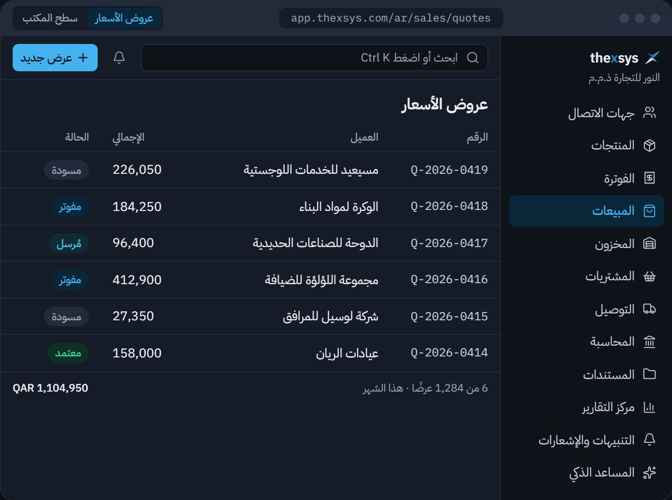Open جهات الاتصال contacts icon in sidebar
The width and height of the screenshot is (672, 500).
[650, 113]
